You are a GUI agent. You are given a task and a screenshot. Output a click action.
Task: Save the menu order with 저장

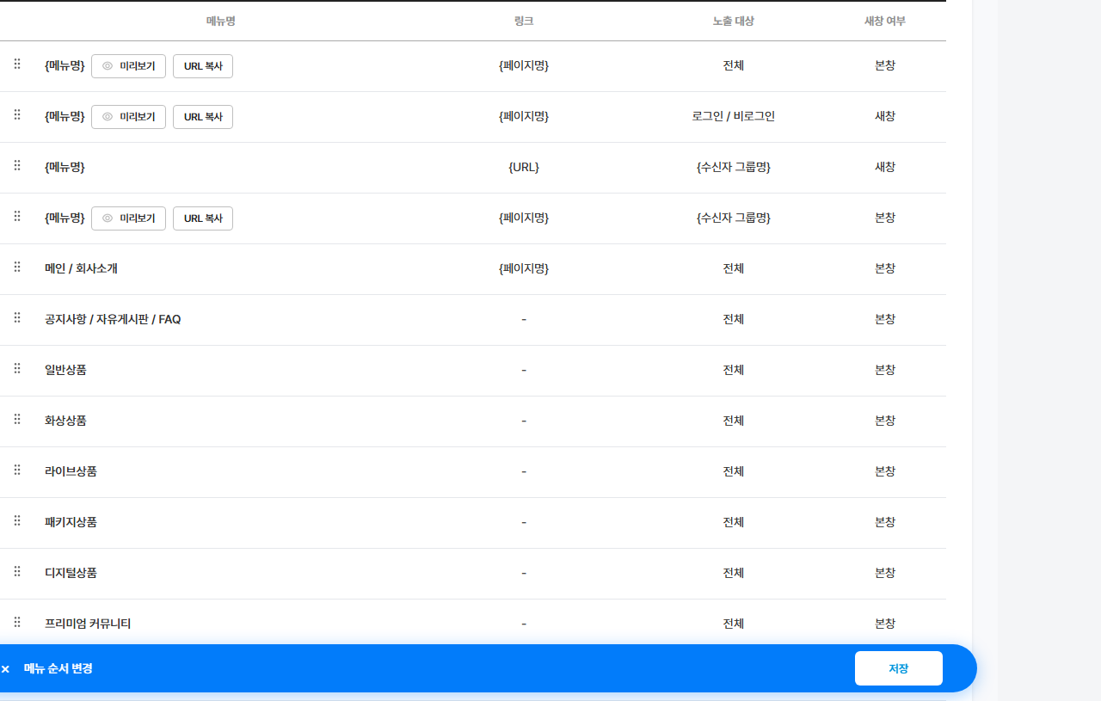tap(899, 668)
